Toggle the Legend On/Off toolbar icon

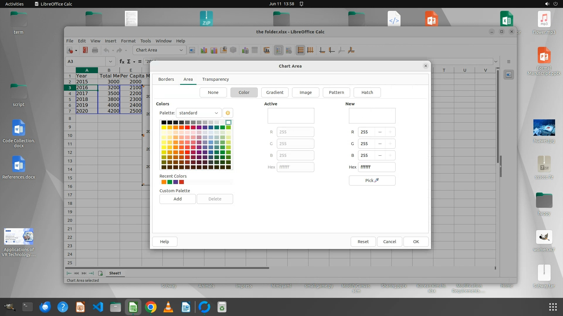click(279, 50)
